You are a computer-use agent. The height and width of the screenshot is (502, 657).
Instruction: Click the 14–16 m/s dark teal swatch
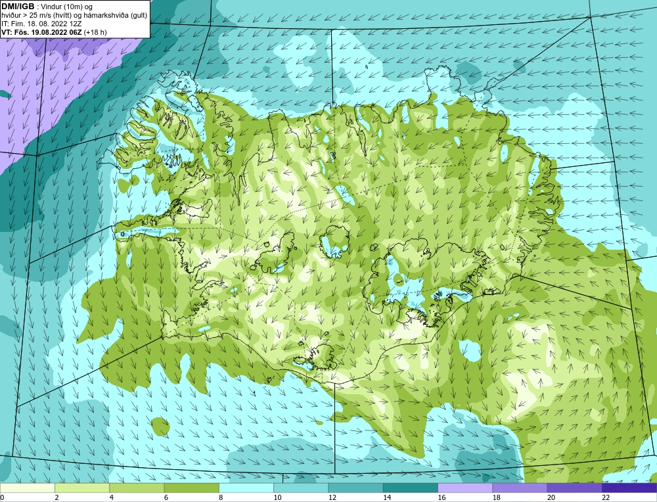tap(410, 488)
